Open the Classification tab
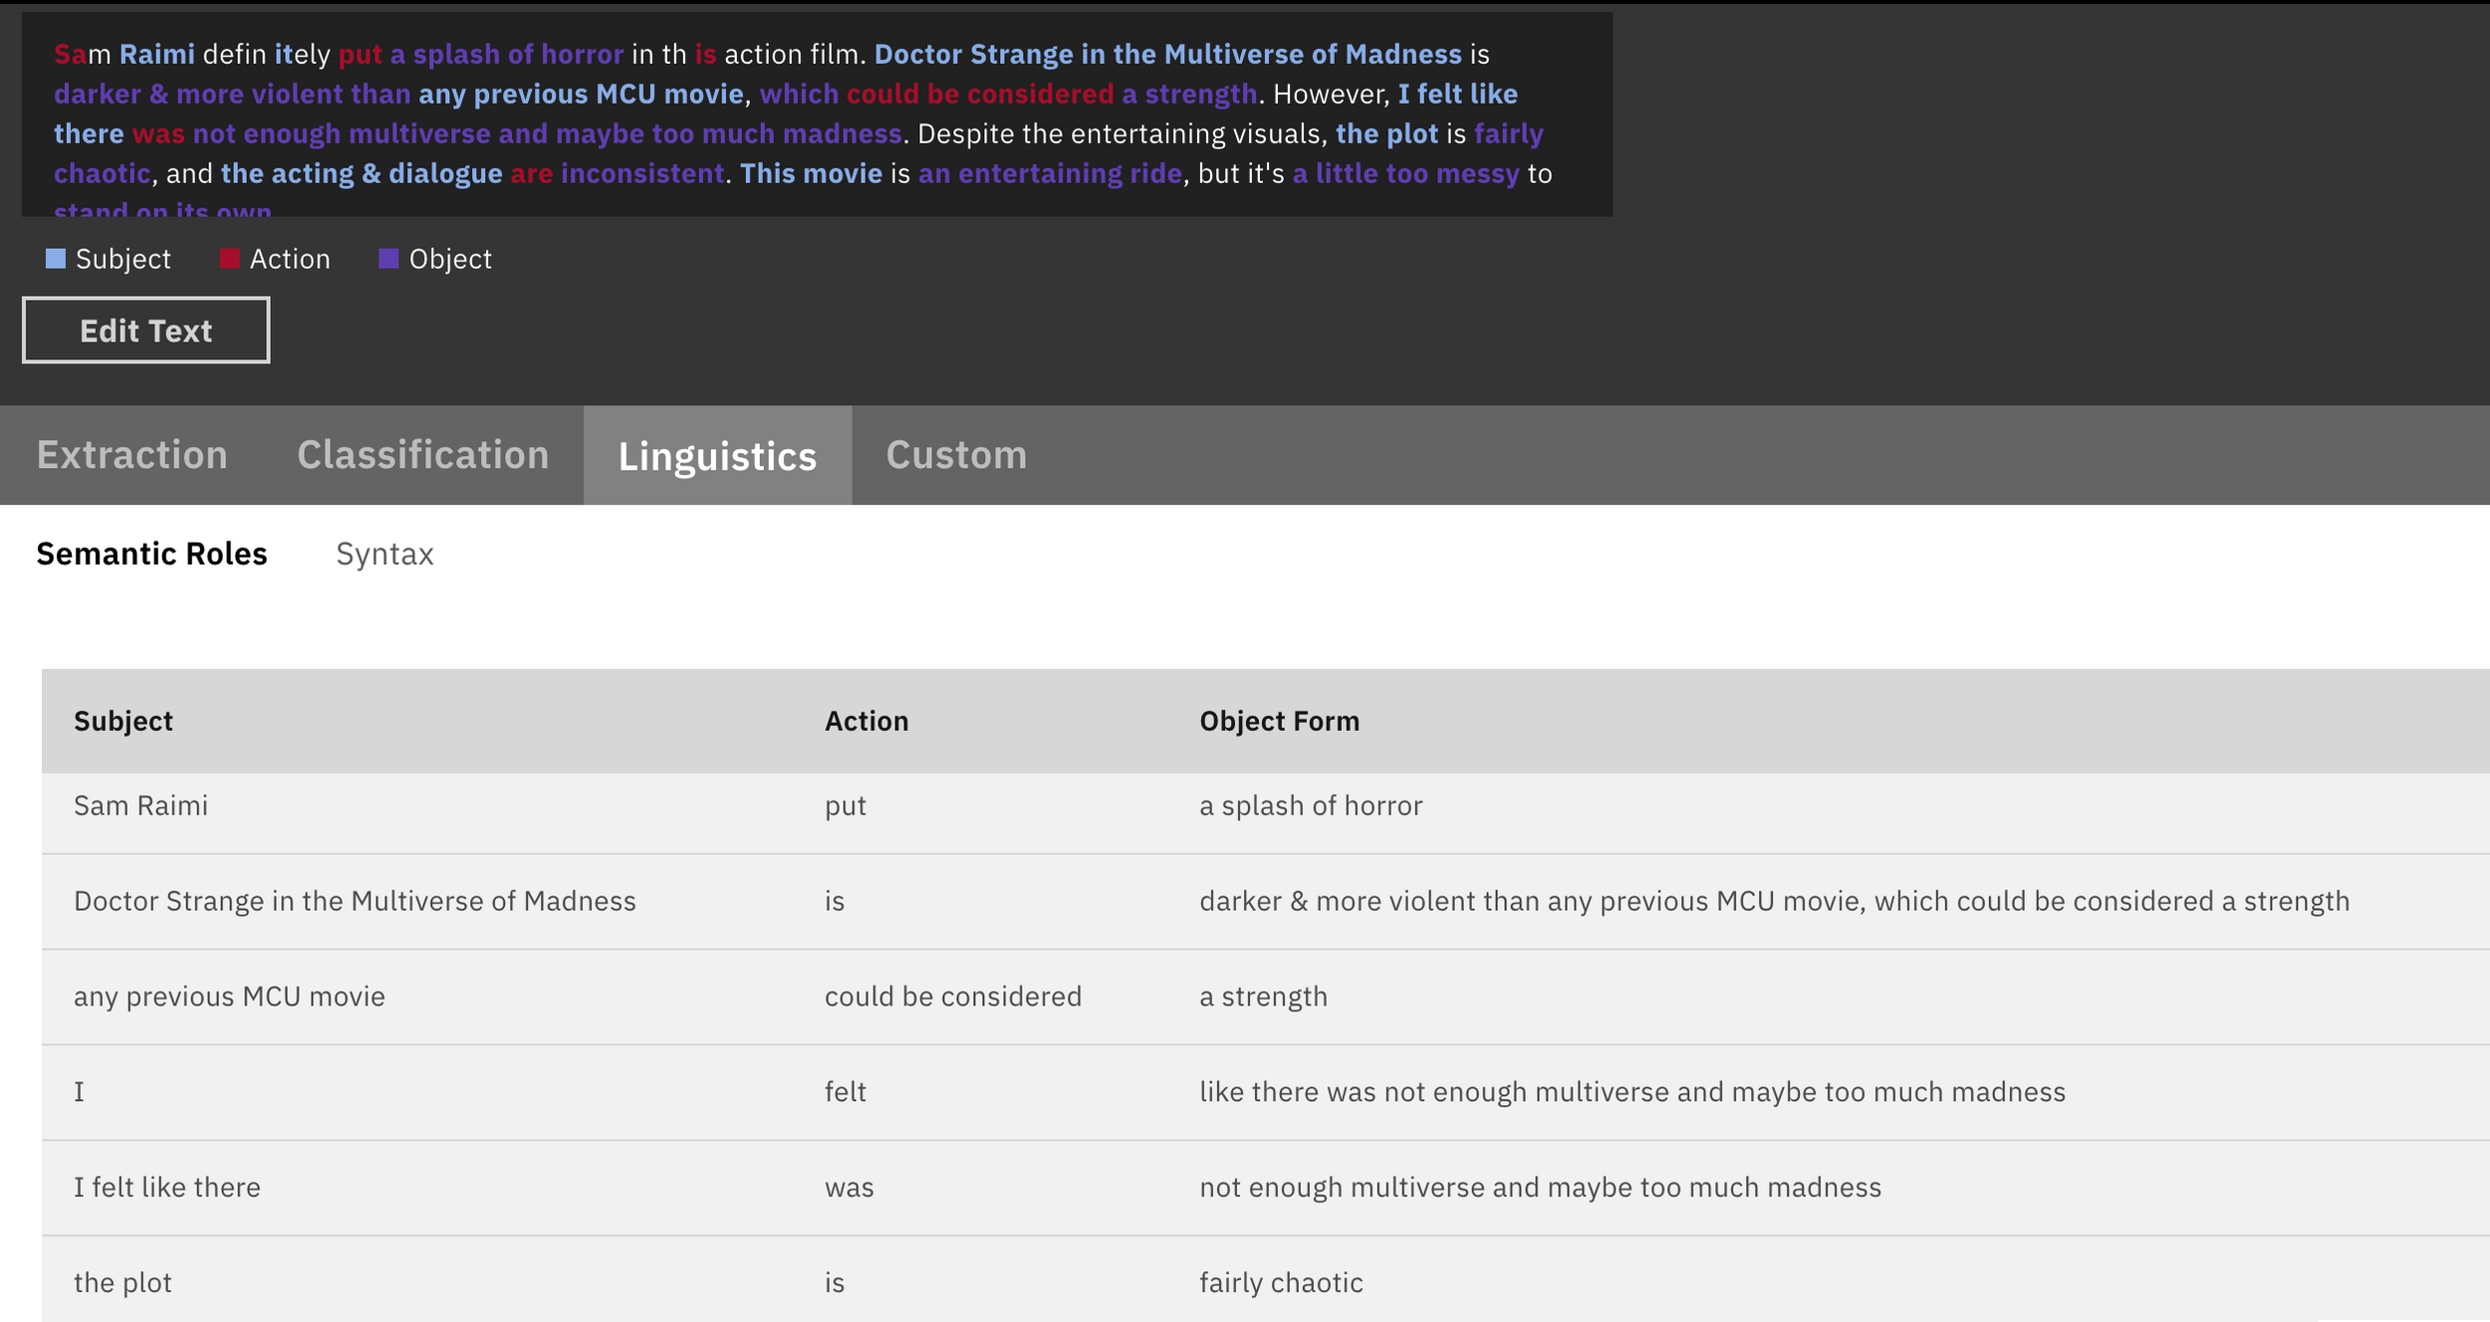The width and height of the screenshot is (2490, 1322). (x=422, y=455)
